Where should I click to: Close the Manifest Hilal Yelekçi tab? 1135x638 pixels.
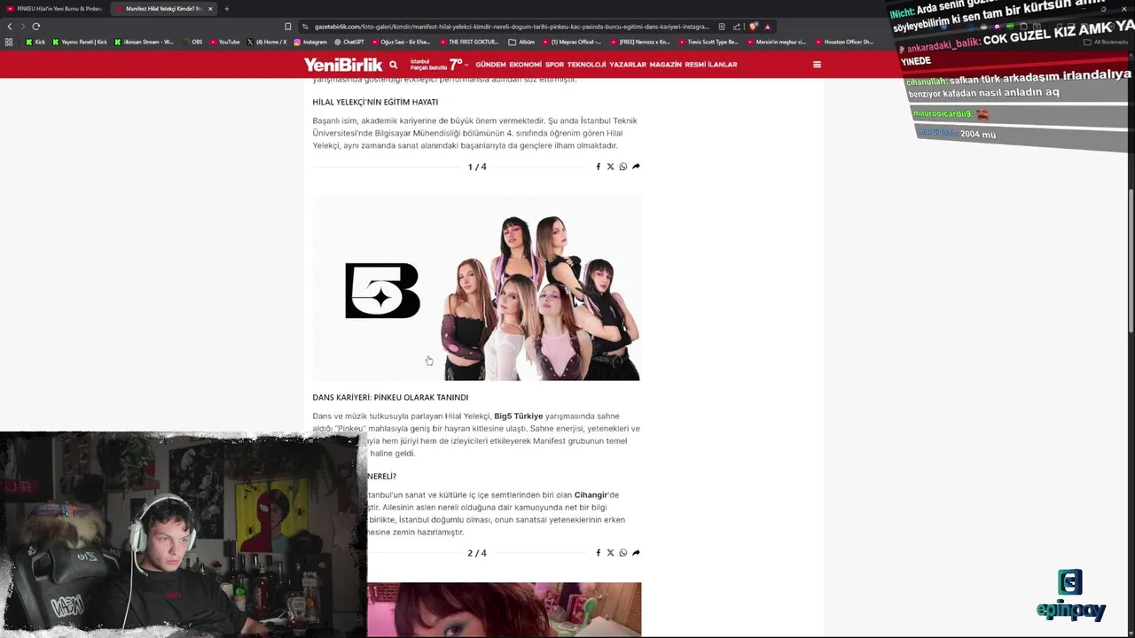[x=210, y=9]
